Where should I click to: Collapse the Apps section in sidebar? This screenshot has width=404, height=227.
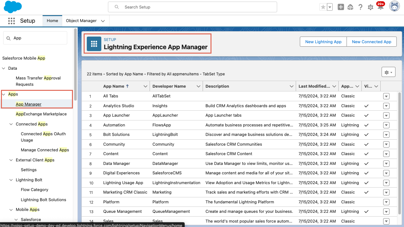4,94
